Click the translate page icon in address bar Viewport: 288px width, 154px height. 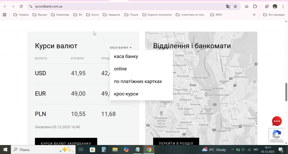point(228,6)
